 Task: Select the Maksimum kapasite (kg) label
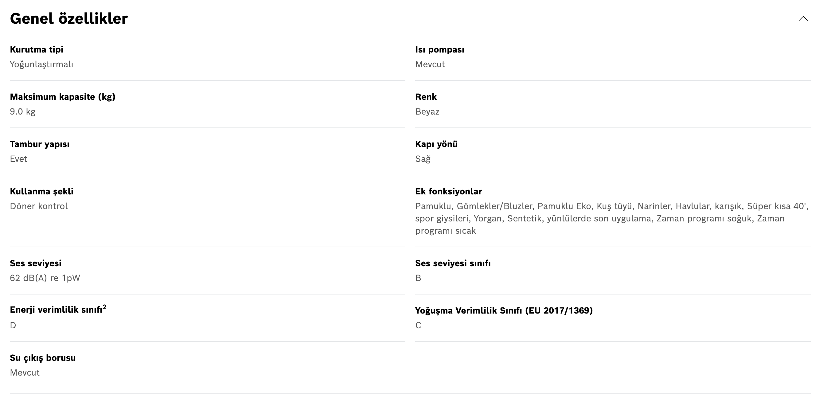tap(63, 97)
